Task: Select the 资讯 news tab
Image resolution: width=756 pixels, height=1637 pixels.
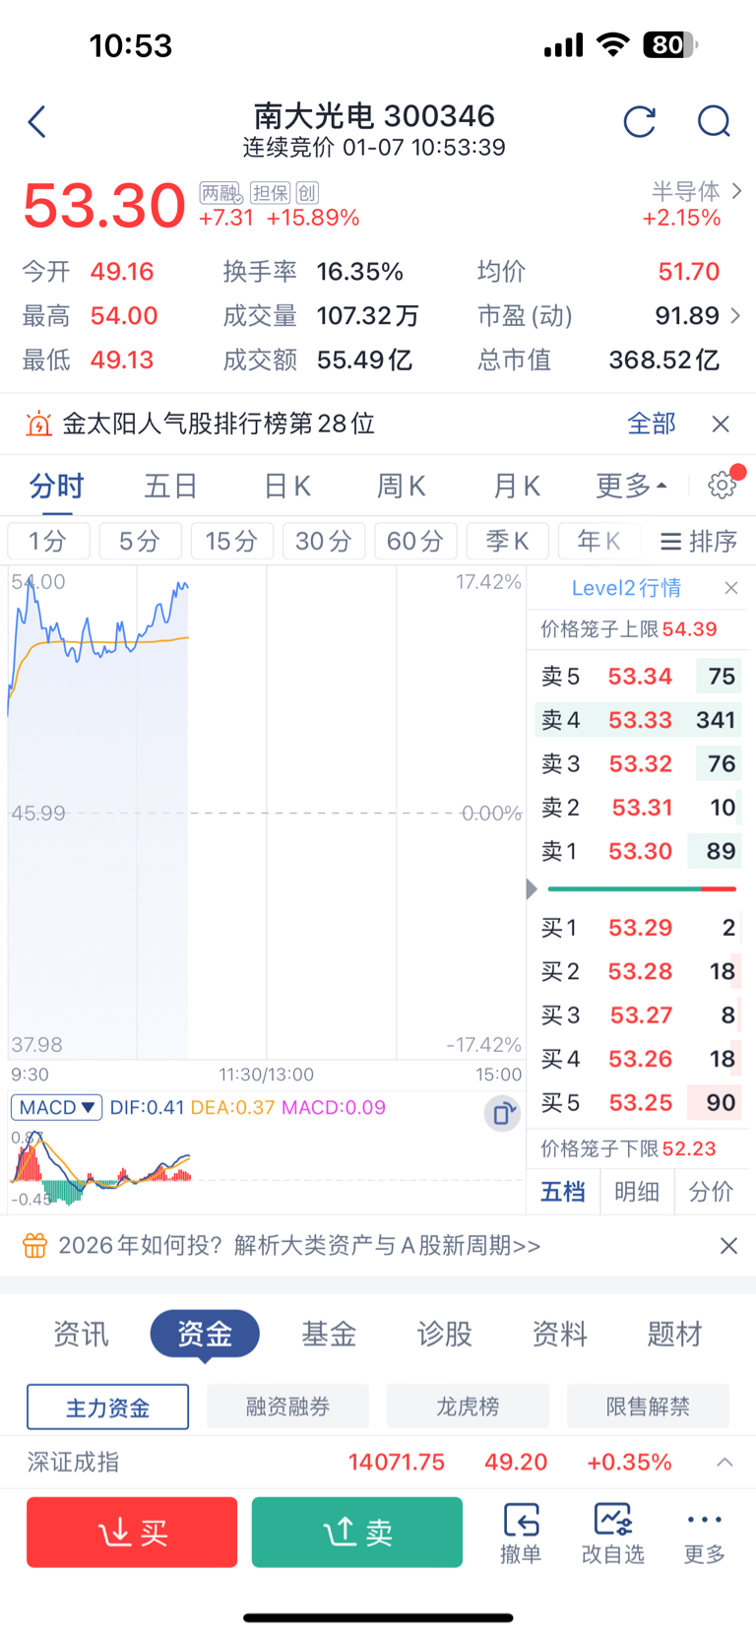Action: click(81, 1334)
